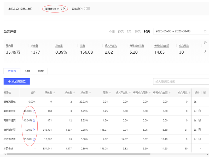Image resolution: width=209 pixels, height=157 pixels.
Task: Edit premium of 商品详情页 row
Action: click(34, 120)
